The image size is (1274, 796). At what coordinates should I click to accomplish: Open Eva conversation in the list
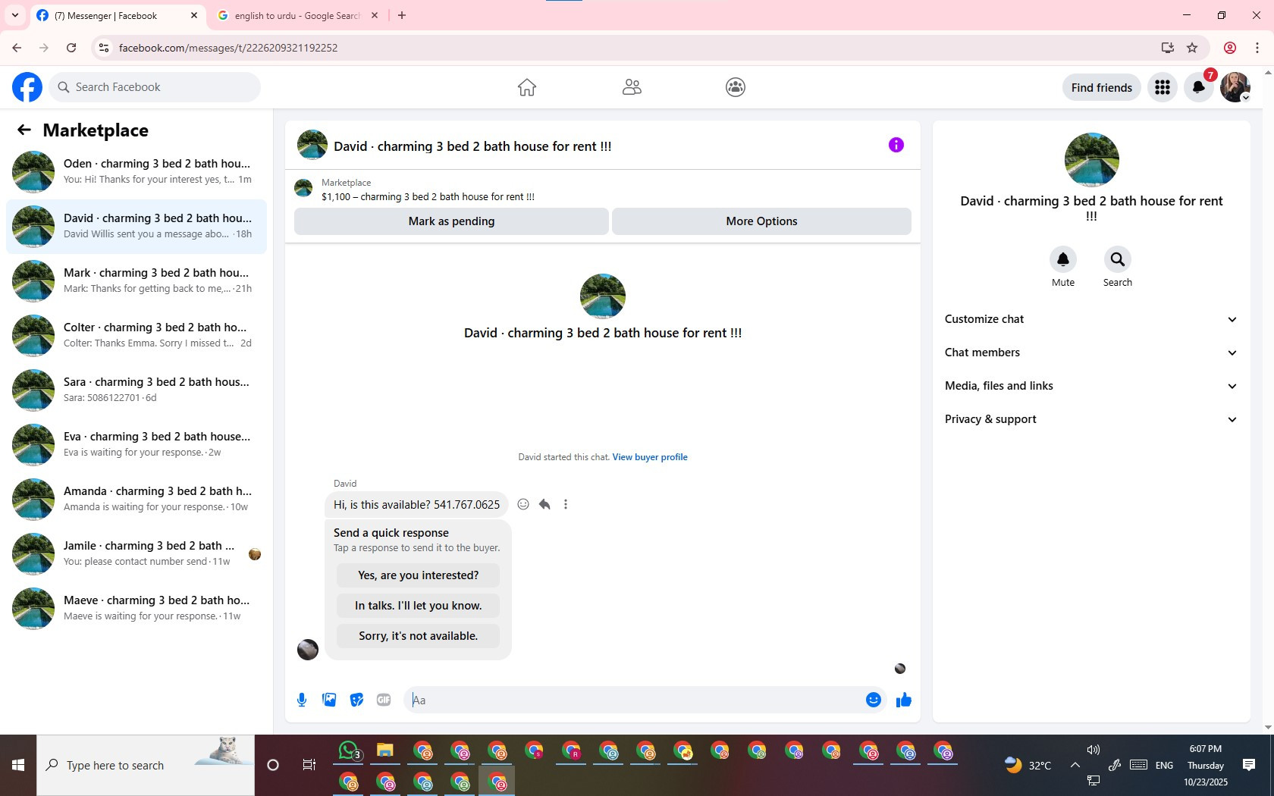coord(136,445)
